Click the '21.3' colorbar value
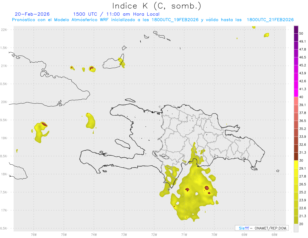 (302, 216)
